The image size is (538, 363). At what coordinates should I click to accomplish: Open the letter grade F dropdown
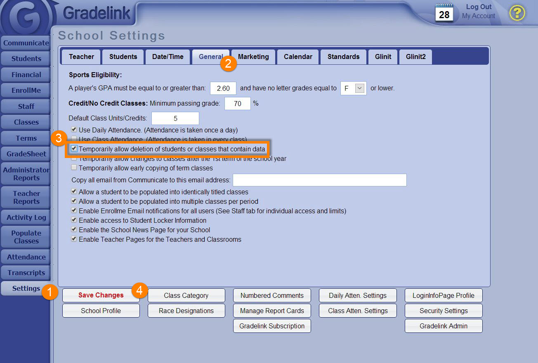360,88
